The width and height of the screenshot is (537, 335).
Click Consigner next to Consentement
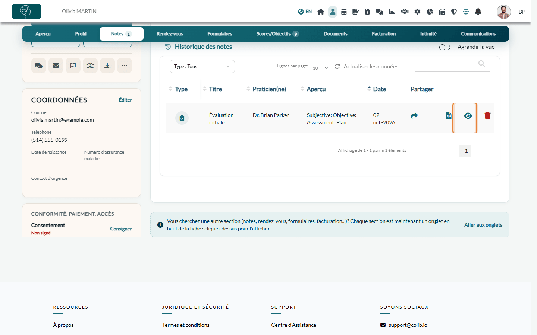pyautogui.click(x=121, y=229)
